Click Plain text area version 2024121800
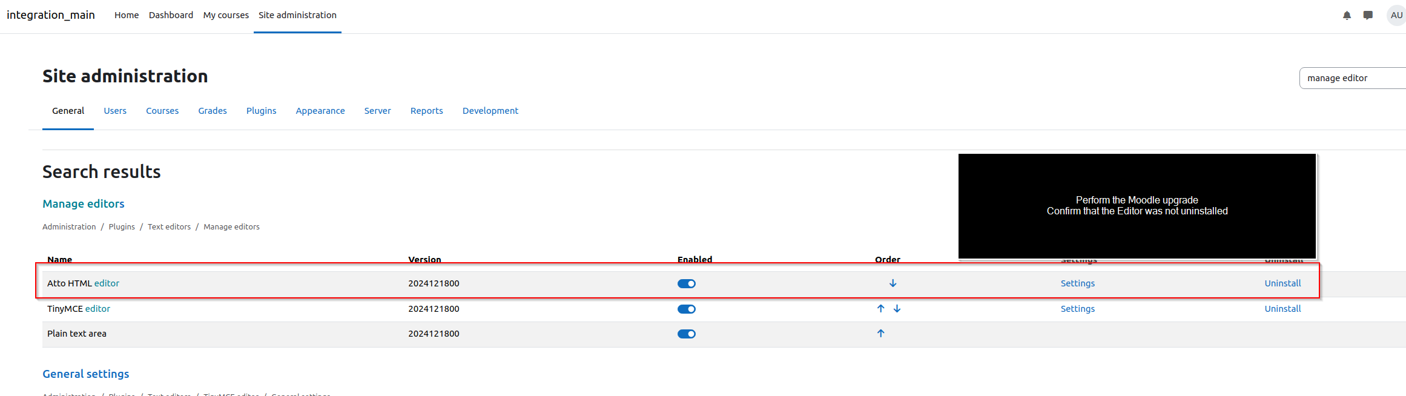Screen dimensions: 1406x396 (x=434, y=334)
